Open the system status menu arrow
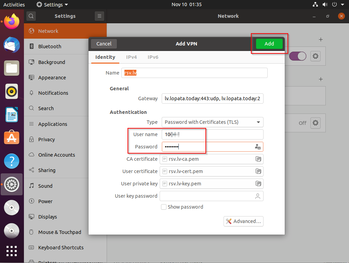 [342, 5]
